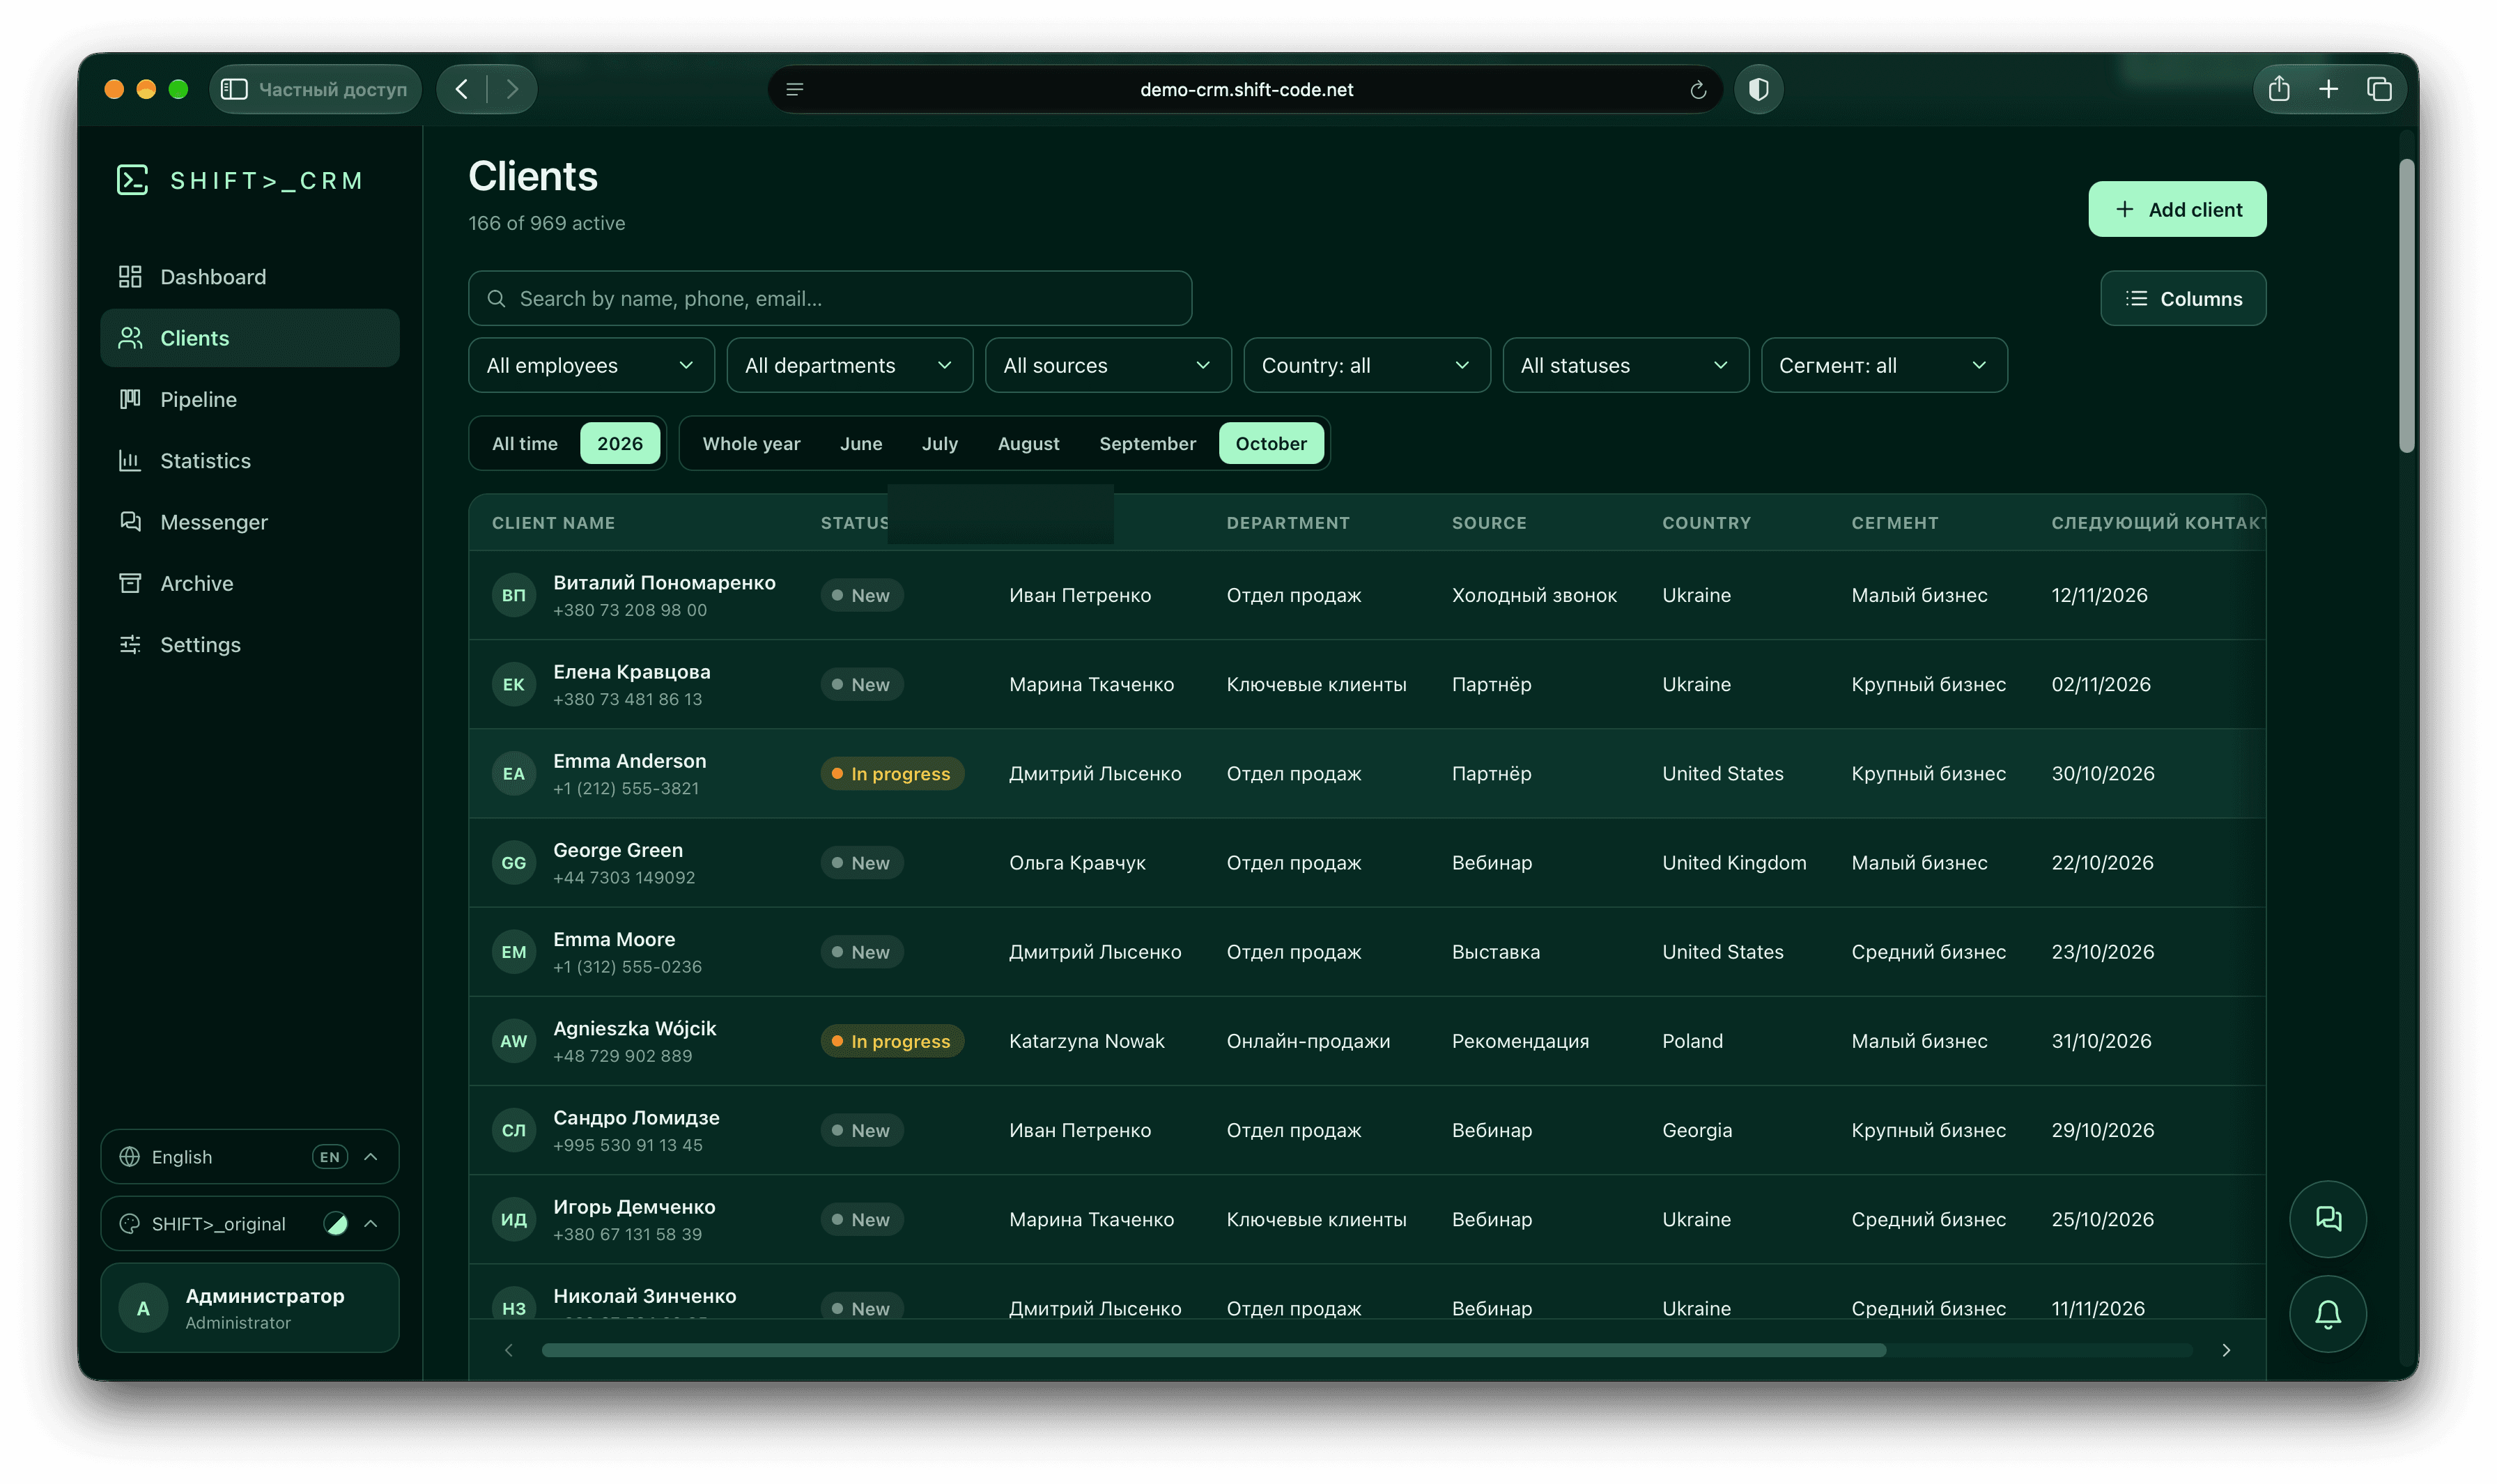Click the table horizontal scrollbar thumb
Screen dimensions: 2497x1484
coord(1213,1350)
